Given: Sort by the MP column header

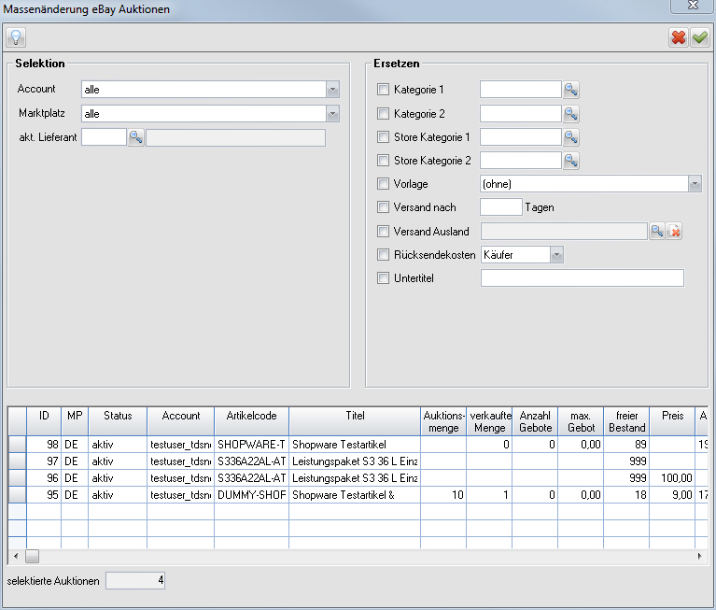Looking at the screenshot, I should (75, 421).
